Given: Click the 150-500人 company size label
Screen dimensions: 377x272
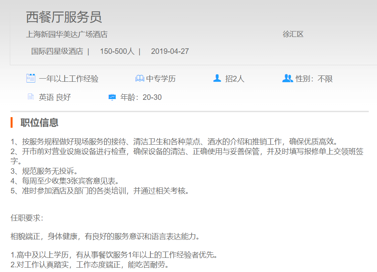Looking at the screenshot, I should [117, 51].
